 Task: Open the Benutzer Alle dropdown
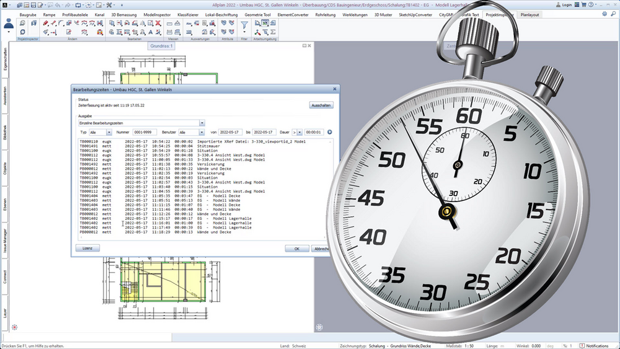coord(201,133)
